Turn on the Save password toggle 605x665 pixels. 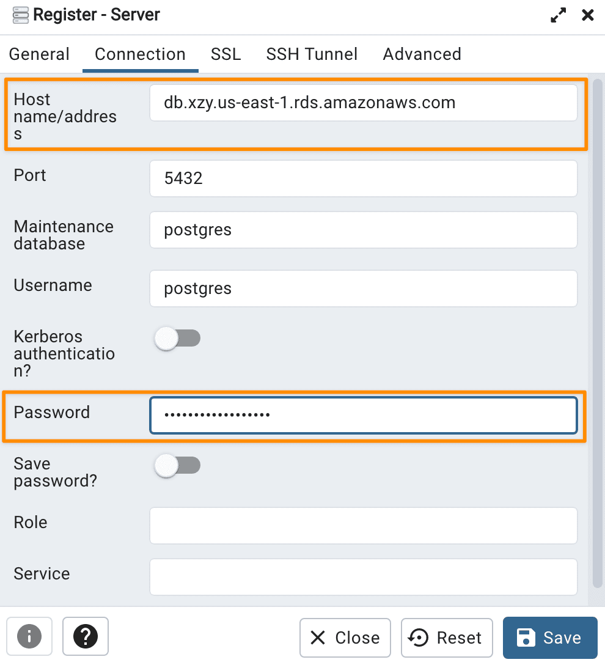pos(177,465)
